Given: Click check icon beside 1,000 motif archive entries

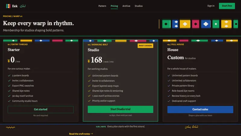Looking at the screenshot, I should (89, 96).
